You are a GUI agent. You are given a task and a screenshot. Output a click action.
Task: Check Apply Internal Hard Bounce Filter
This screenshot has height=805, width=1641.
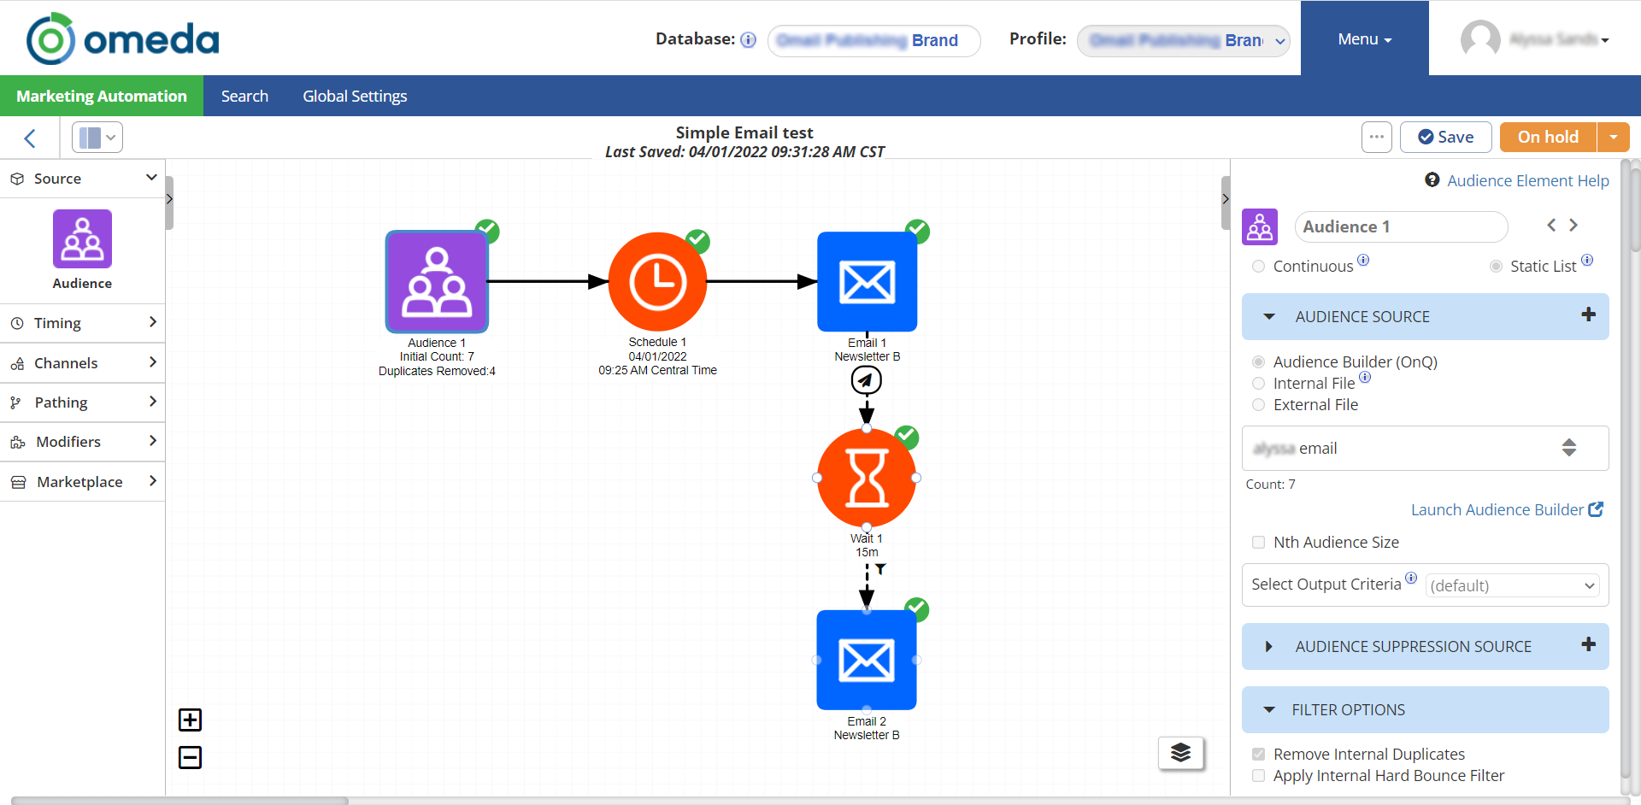coord(1258,776)
